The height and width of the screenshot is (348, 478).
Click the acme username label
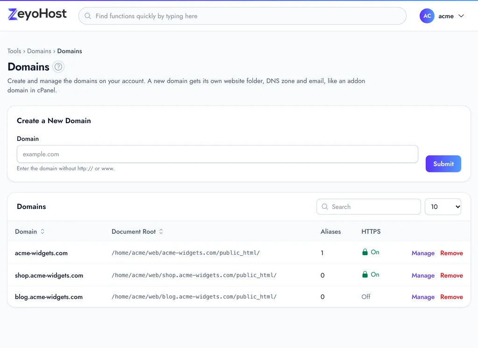[446, 16]
